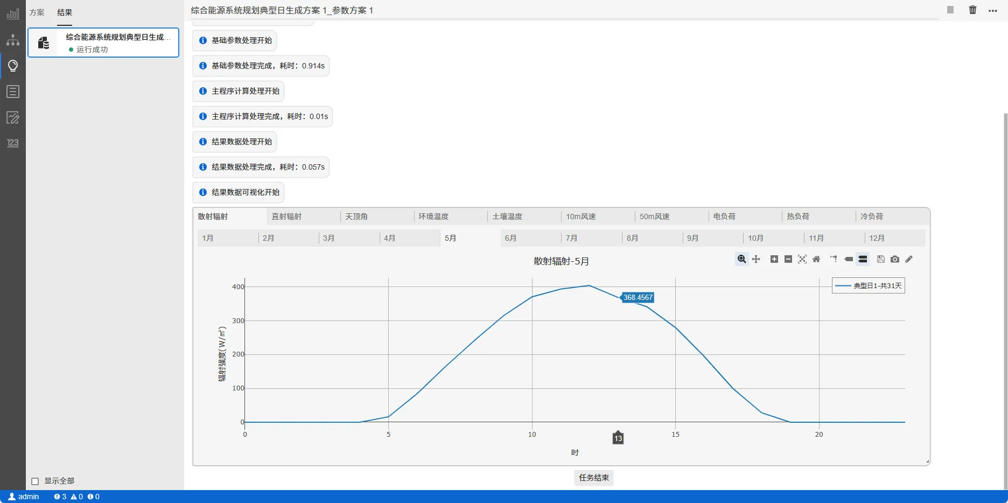Select the 综合能源系统规划典型日生成 result entry

tap(103, 43)
